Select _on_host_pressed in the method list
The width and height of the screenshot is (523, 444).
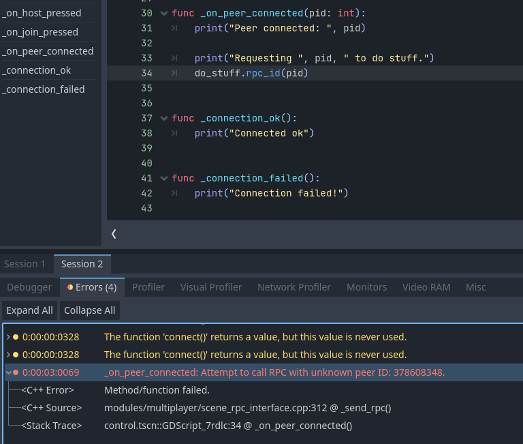click(x=42, y=13)
